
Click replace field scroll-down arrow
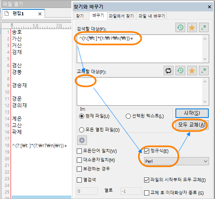tap(205, 102)
